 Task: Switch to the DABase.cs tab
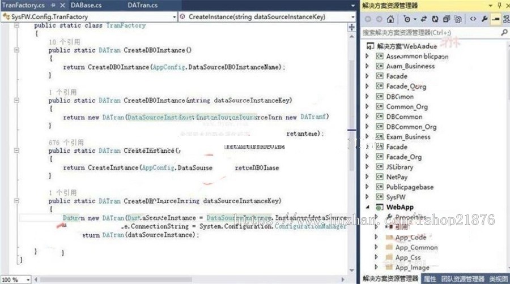pyautogui.click(x=86, y=5)
